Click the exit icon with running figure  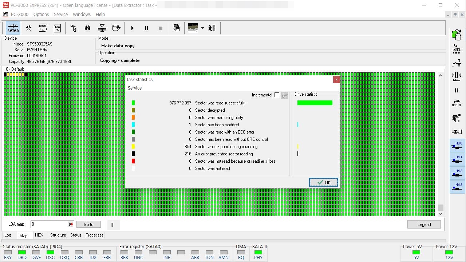coord(212,28)
